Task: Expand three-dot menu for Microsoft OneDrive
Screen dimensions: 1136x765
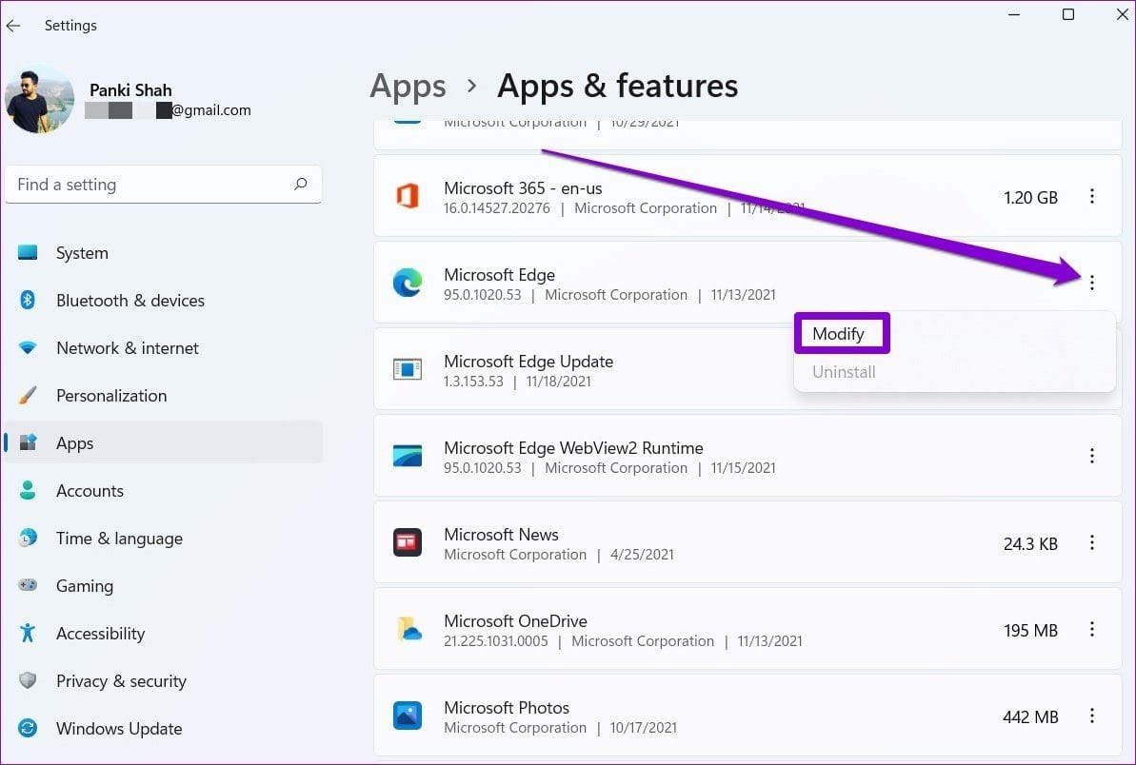Action: tap(1092, 629)
